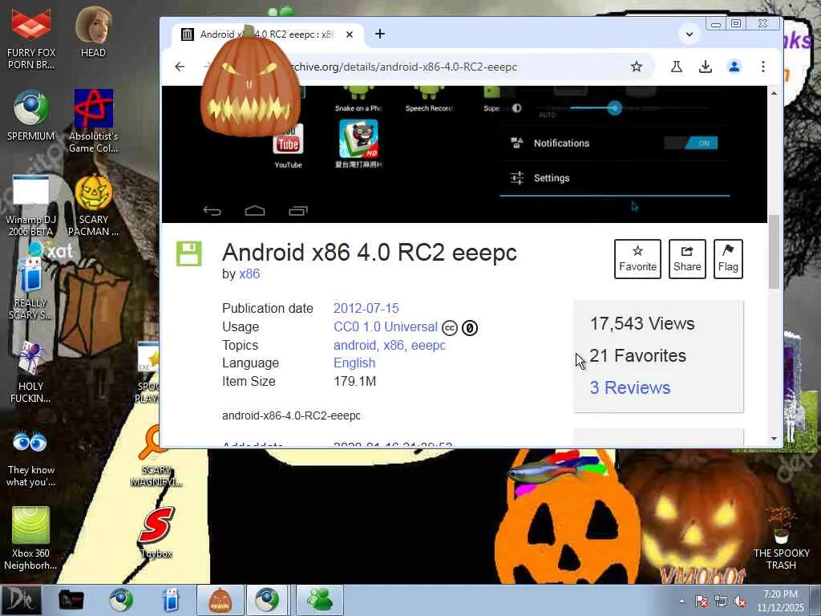Open the browser three-dot menu
The height and width of the screenshot is (616, 821).
tap(763, 67)
